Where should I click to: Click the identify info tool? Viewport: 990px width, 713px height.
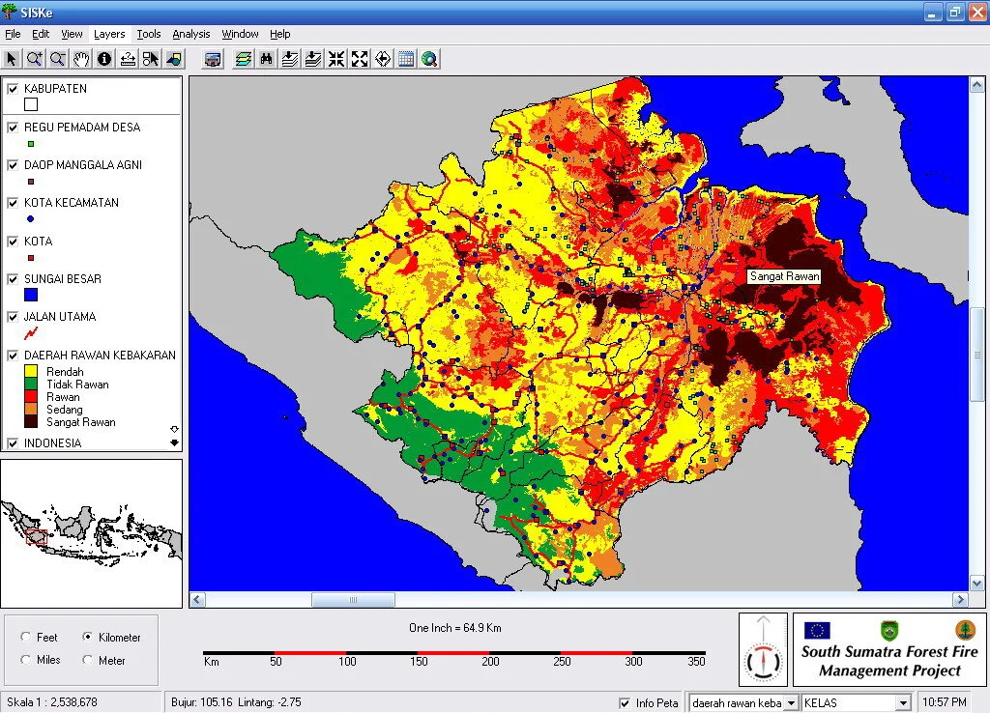[104, 59]
